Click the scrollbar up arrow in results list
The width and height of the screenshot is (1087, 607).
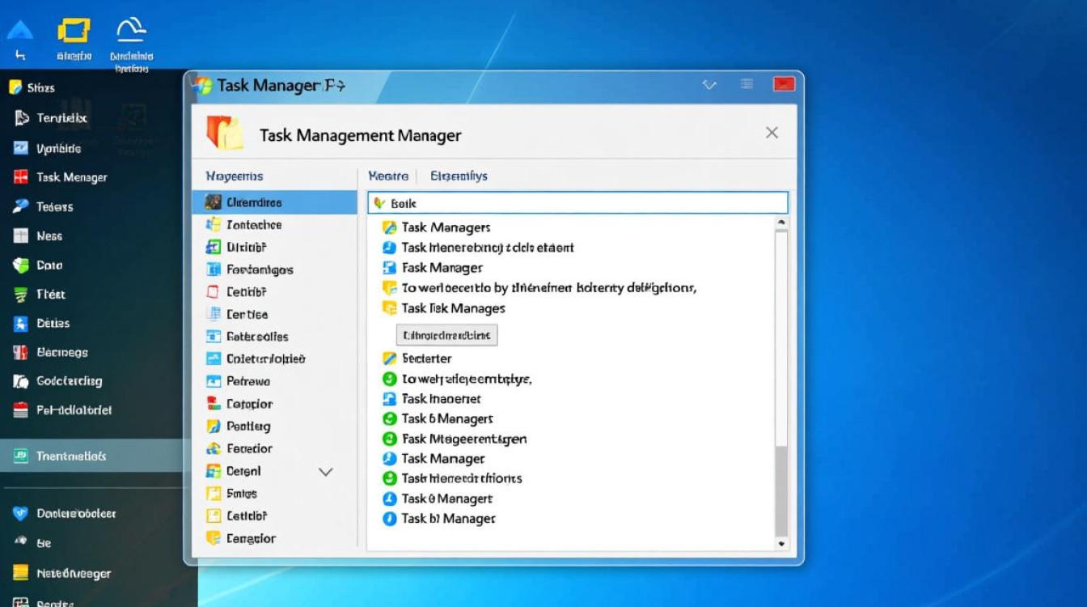click(781, 222)
